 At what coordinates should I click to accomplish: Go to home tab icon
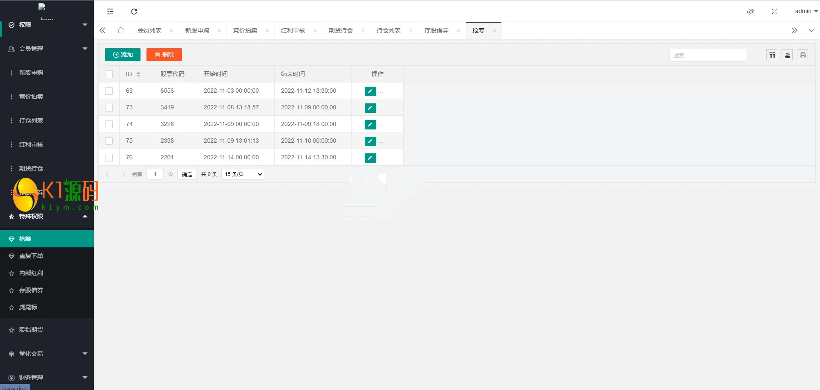click(x=121, y=30)
